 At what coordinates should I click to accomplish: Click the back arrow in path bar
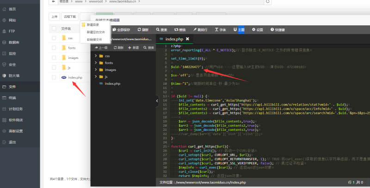(x=54, y=1)
